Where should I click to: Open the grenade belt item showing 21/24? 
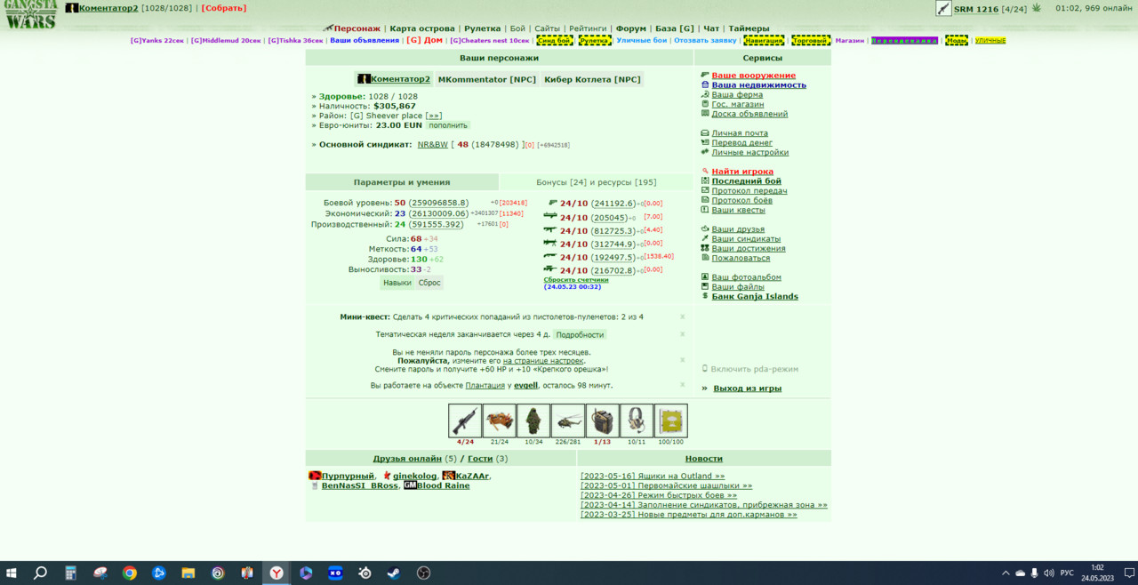point(500,421)
